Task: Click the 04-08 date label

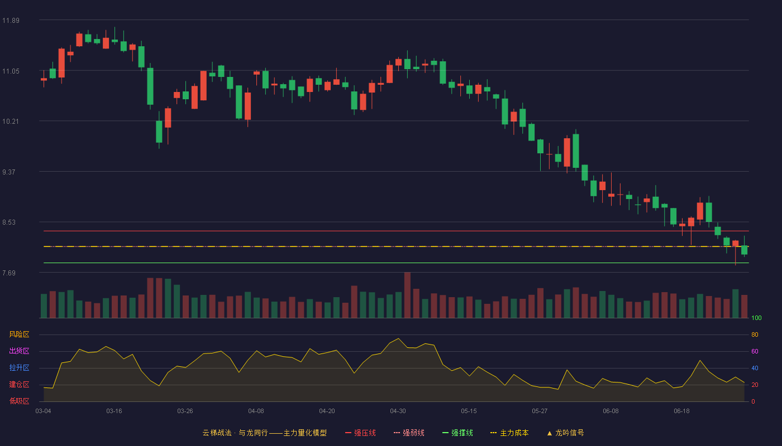Action: pyautogui.click(x=256, y=411)
